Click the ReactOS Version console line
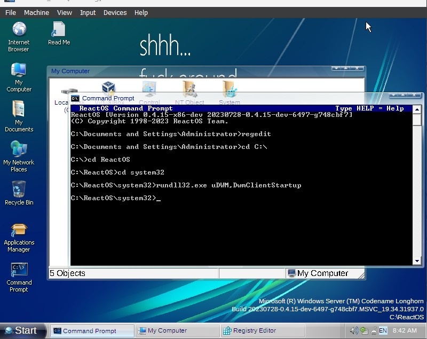This screenshot has width=427, height=339. pyautogui.click(x=211, y=115)
